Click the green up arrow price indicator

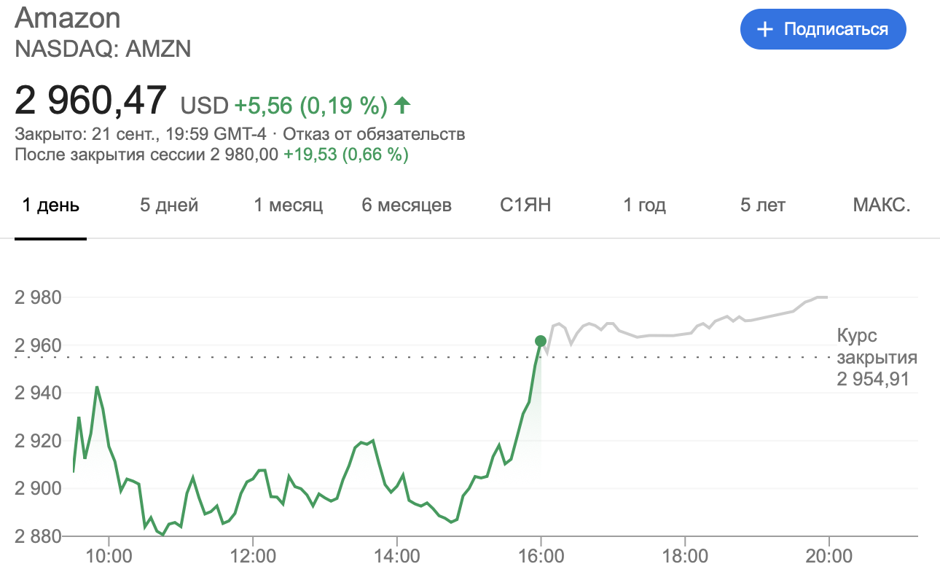click(402, 106)
